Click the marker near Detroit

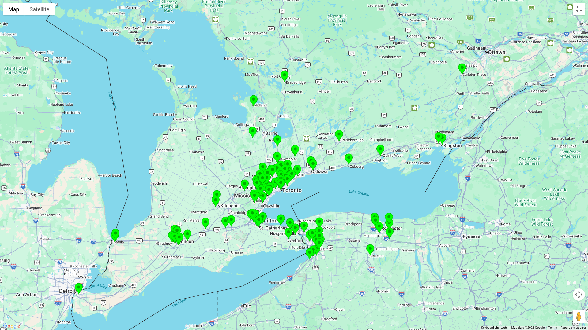(78, 287)
